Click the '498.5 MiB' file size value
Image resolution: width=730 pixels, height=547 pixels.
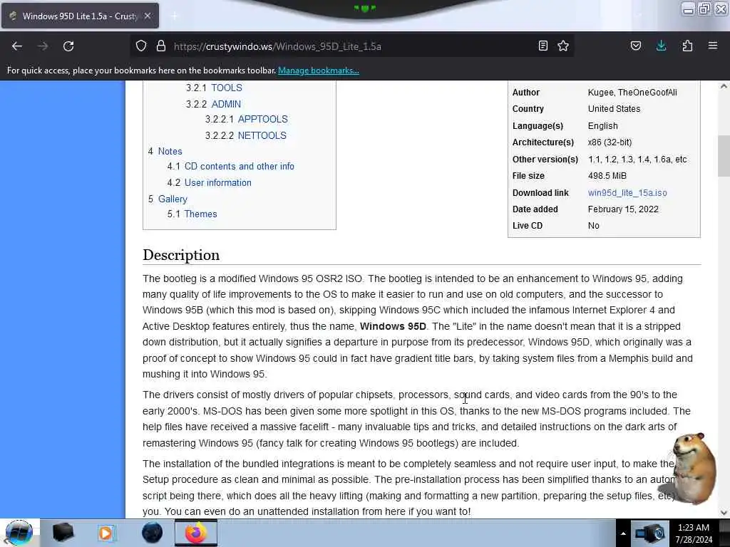pos(607,176)
